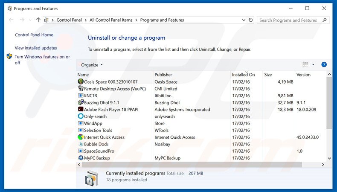Click the Itibiti Inc. publisher cell
This screenshot has width=337, height=192.
coord(163,96)
